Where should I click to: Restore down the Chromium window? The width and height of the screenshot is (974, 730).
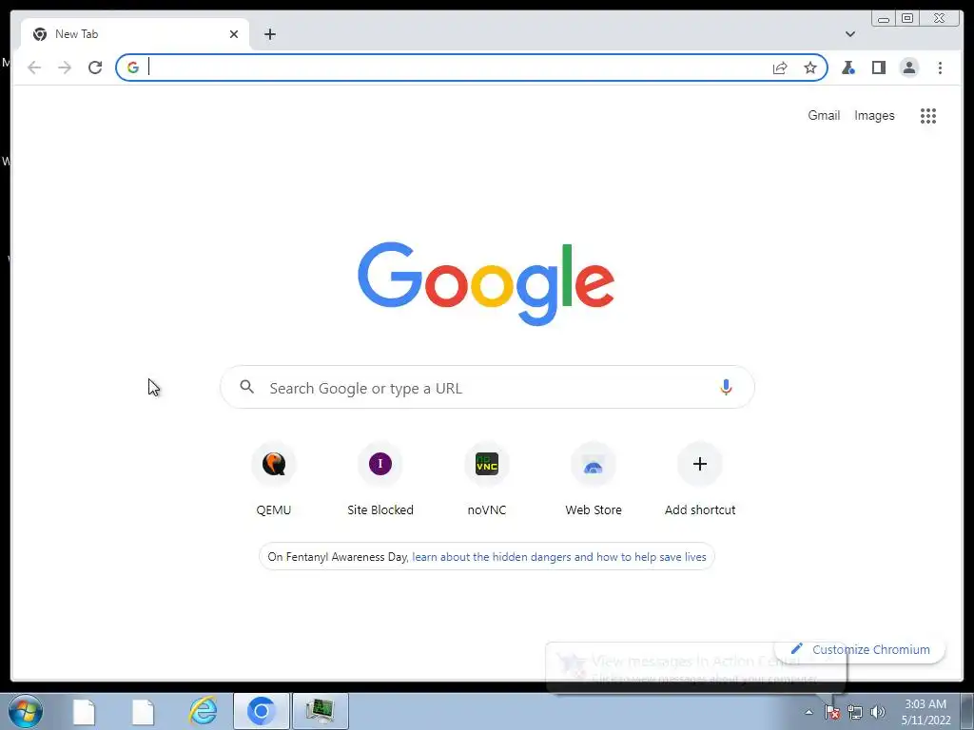(907, 19)
